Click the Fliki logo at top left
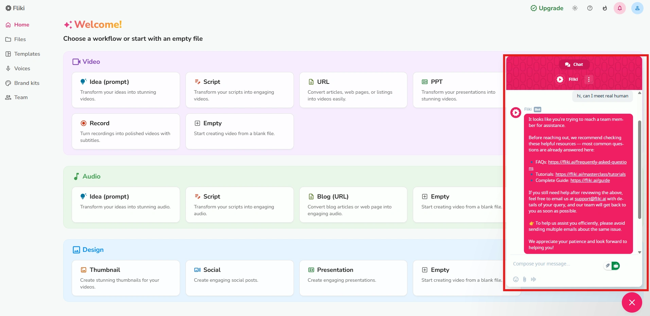This screenshot has height=316, width=650. (15, 8)
